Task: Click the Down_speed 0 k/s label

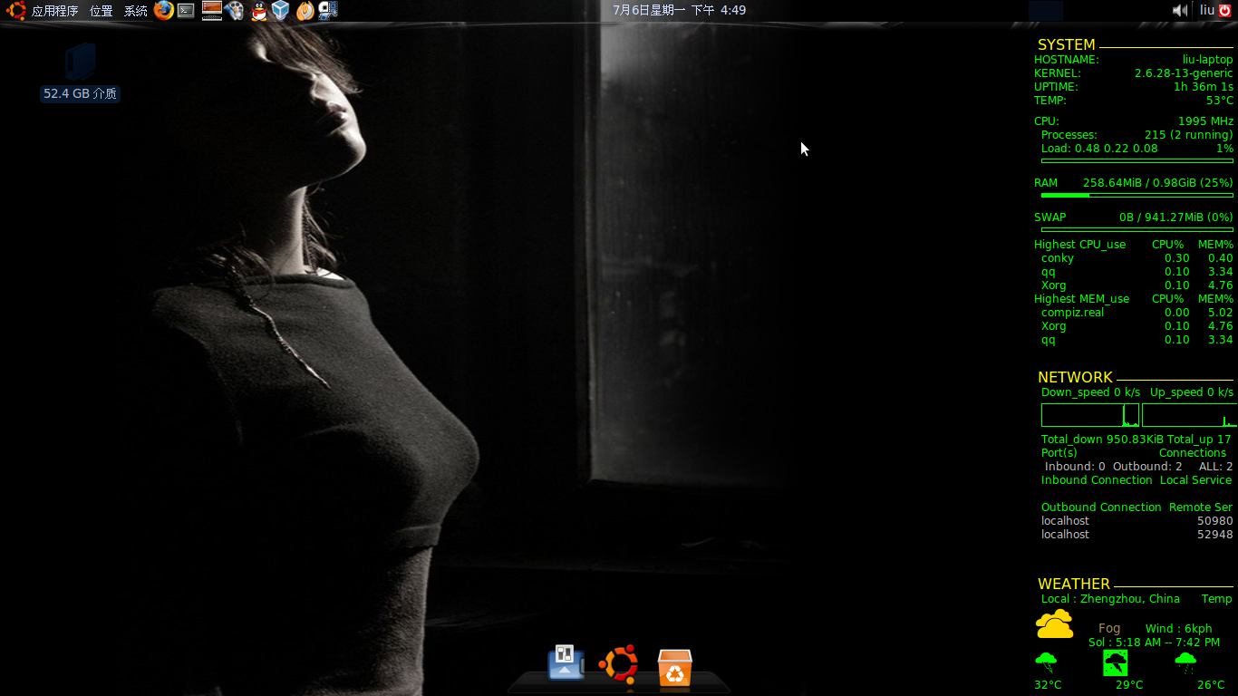Action: point(1090,392)
